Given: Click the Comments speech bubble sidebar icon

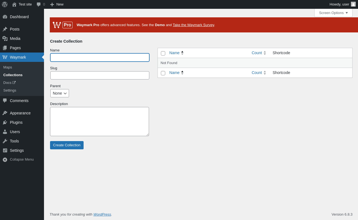Looking at the screenshot, I should (x=5, y=101).
